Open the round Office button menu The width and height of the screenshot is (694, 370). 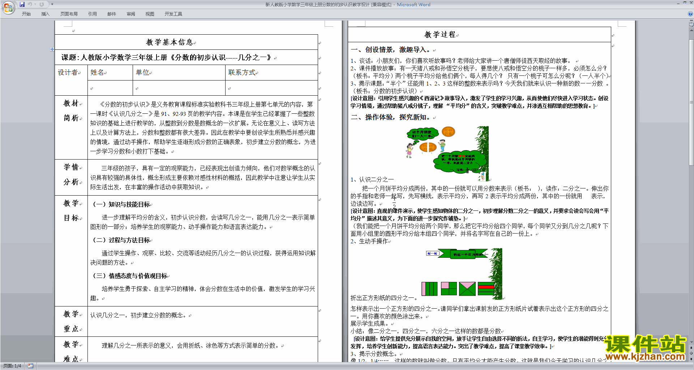8,8
